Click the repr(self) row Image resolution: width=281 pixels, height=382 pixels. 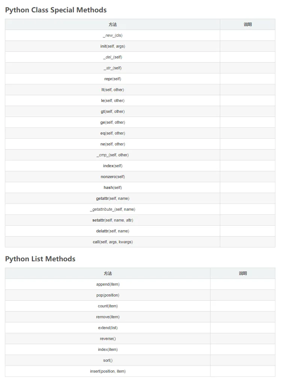coord(113,79)
